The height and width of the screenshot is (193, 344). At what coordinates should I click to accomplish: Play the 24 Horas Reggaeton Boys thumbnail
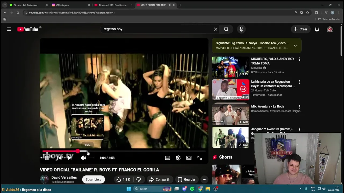[x=231, y=90]
